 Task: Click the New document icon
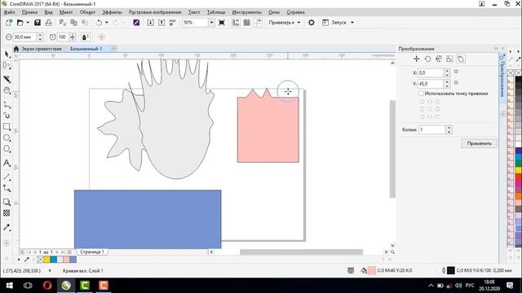[x=9, y=23]
